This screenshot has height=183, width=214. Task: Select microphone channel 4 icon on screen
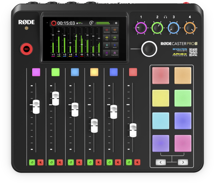70,55
